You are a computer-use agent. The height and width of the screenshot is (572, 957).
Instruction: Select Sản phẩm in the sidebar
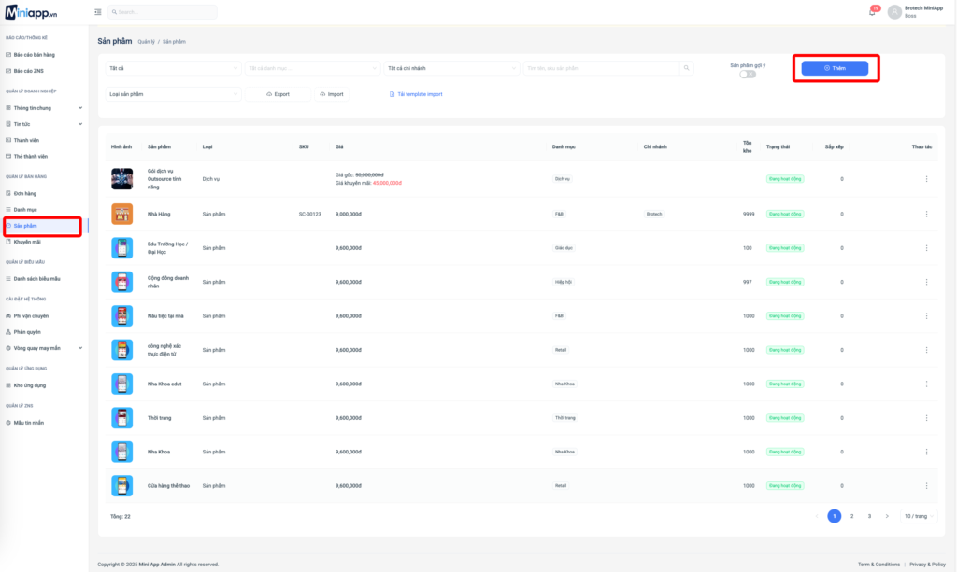coord(43,226)
